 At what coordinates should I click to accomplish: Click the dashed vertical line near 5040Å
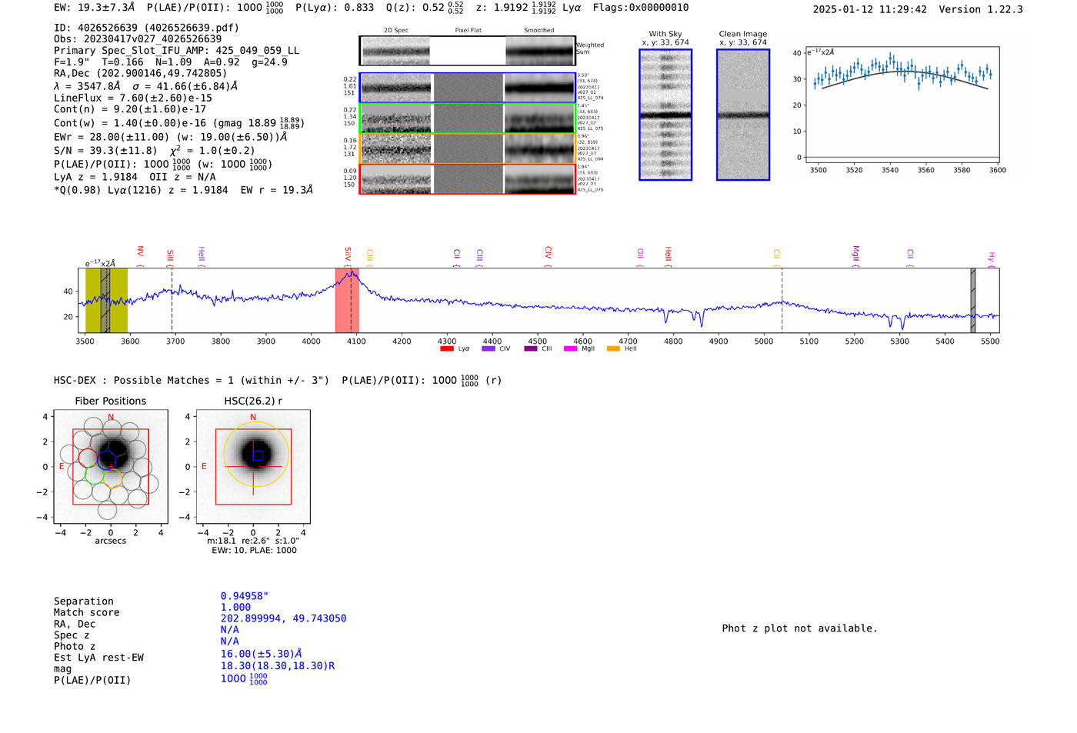(782, 300)
